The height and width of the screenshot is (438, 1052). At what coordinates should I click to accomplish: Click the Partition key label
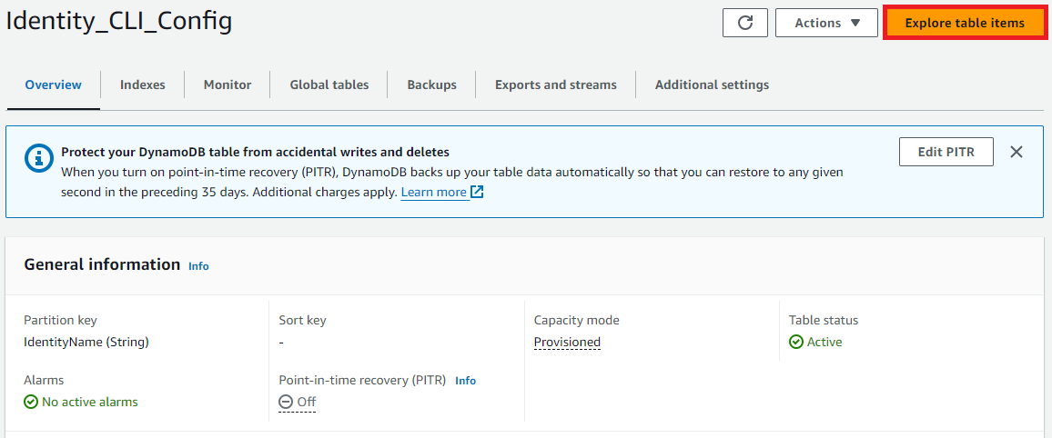tap(60, 320)
